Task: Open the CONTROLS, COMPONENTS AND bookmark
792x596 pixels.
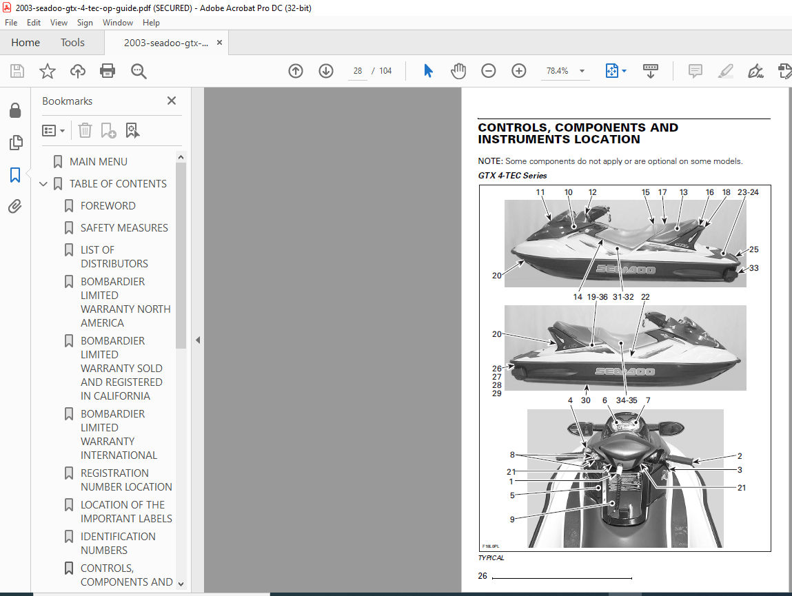Action: point(126,575)
